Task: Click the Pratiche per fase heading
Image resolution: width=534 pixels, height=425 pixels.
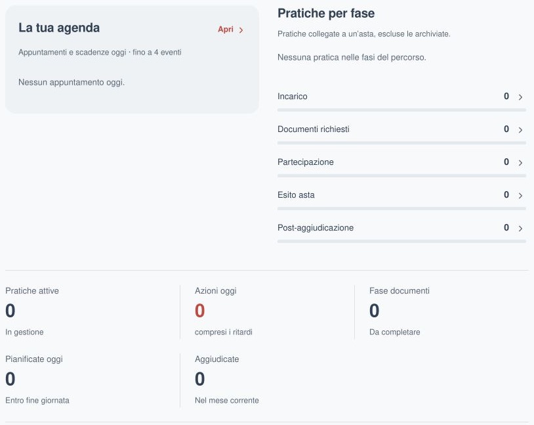Action: click(x=326, y=14)
